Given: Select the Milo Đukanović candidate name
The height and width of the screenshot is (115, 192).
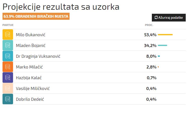Looking at the screenshot, I should [x=31, y=35].
